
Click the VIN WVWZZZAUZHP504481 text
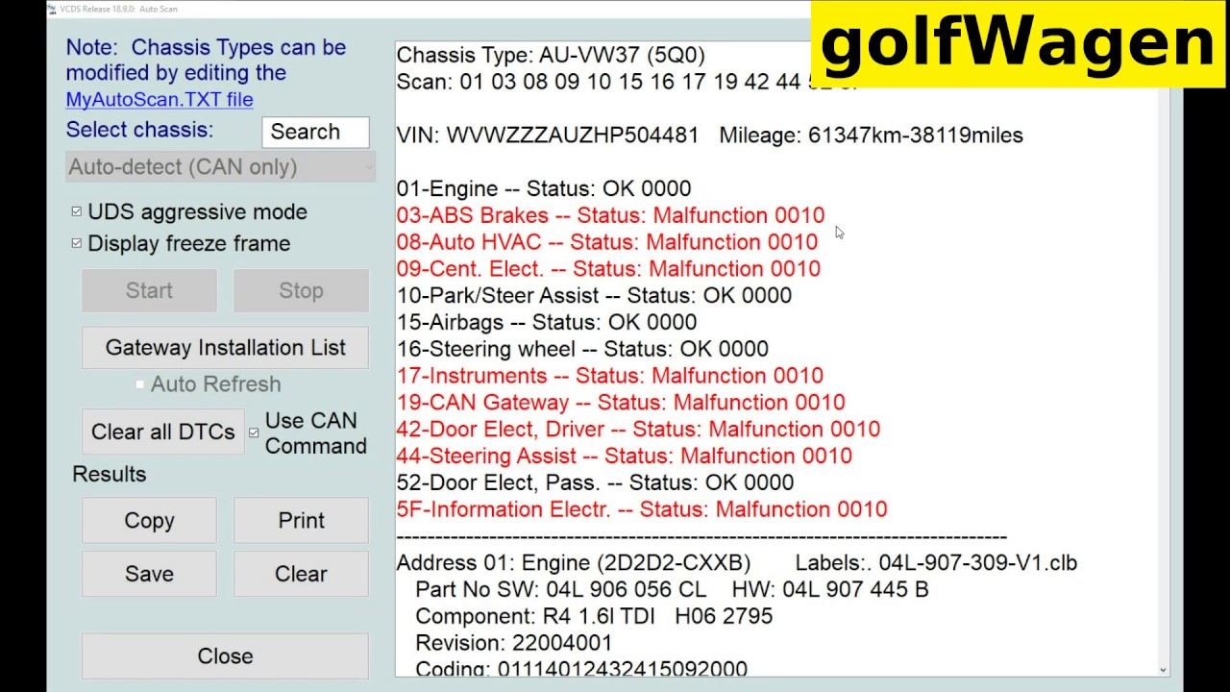548,136
